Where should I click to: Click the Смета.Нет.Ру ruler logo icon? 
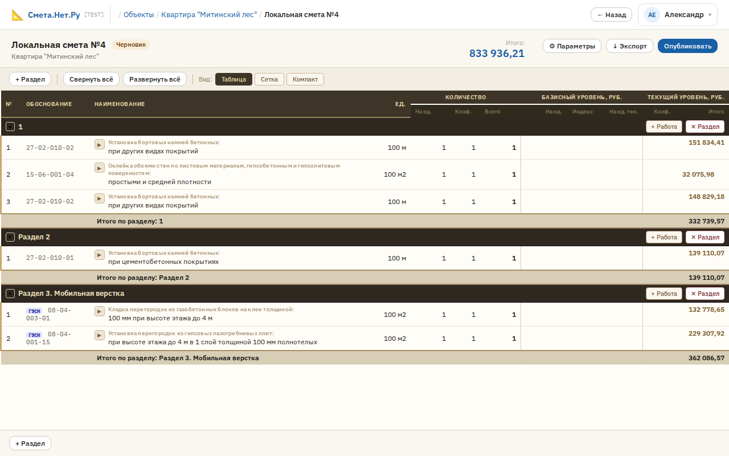[x=18, y=15]
